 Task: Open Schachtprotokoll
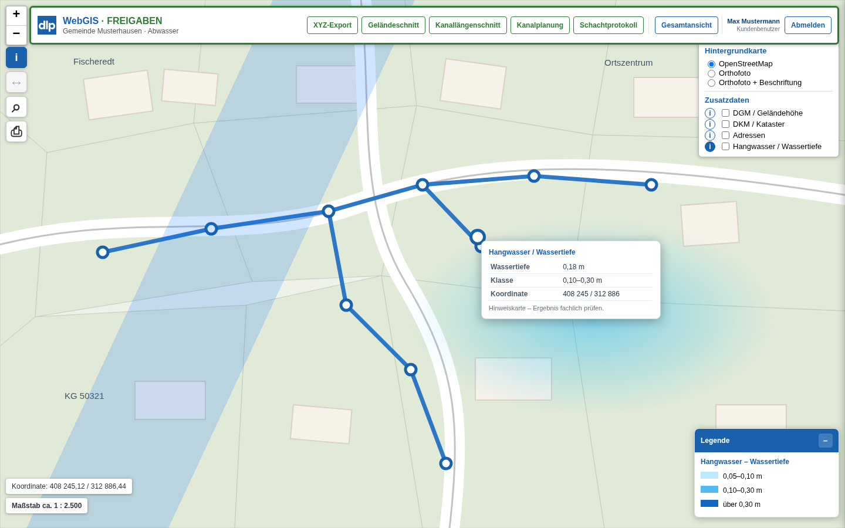click(x=609, y=25)
